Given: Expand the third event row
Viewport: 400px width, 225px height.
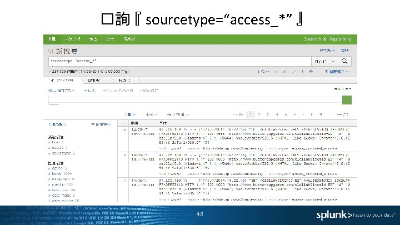Looking at the screenshot, I should click(x=124, y=181).
